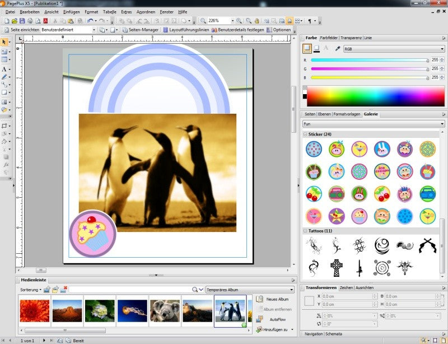Open the Fun gallery category dropdown
Screen dimensions: 448x344
374,124
